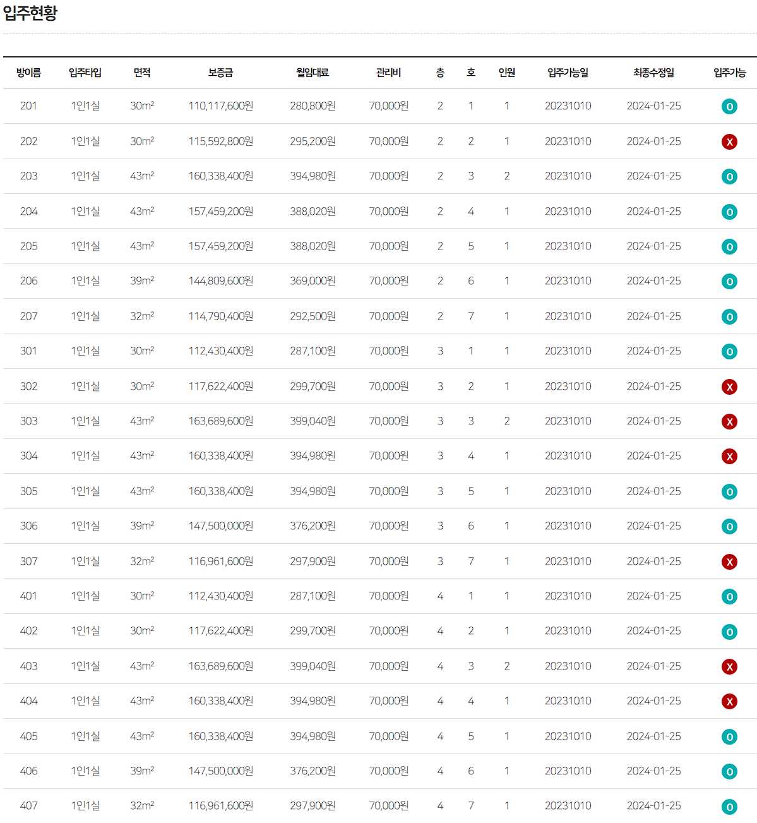This screenshot has width=757, height=823.
Task: Select room name 301 cell
Action: [28, 351]
